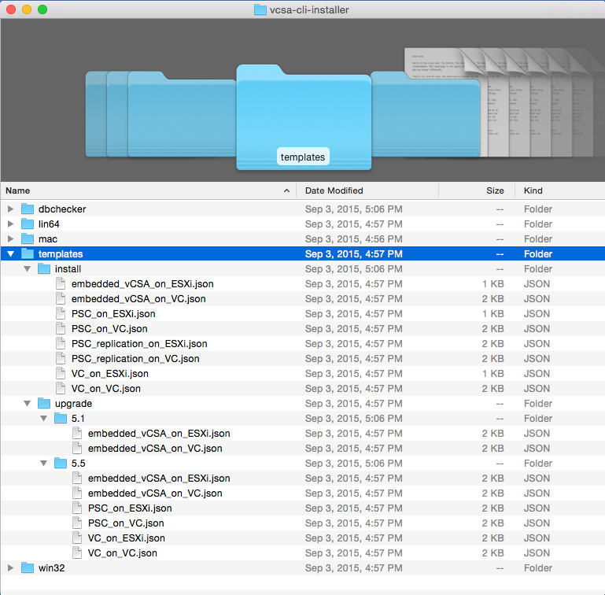The image size is (605, 595).
Task: Click the upgrade folder icon
Action: (x=44, y=404)
